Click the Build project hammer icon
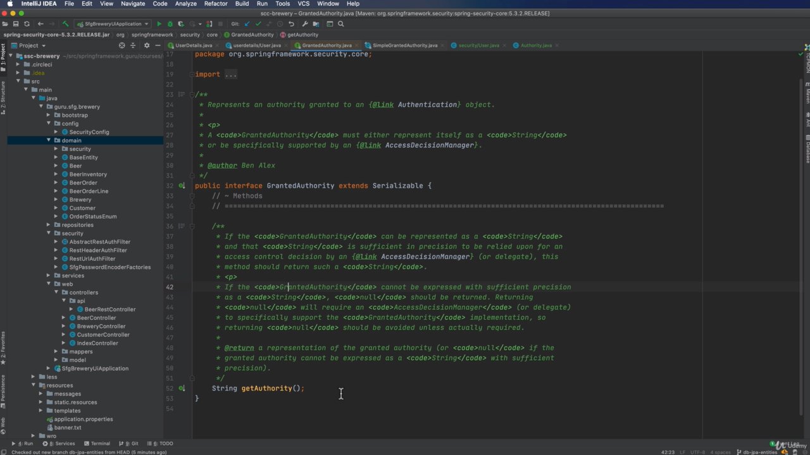810x455 pixels. [x=65, y=24]
